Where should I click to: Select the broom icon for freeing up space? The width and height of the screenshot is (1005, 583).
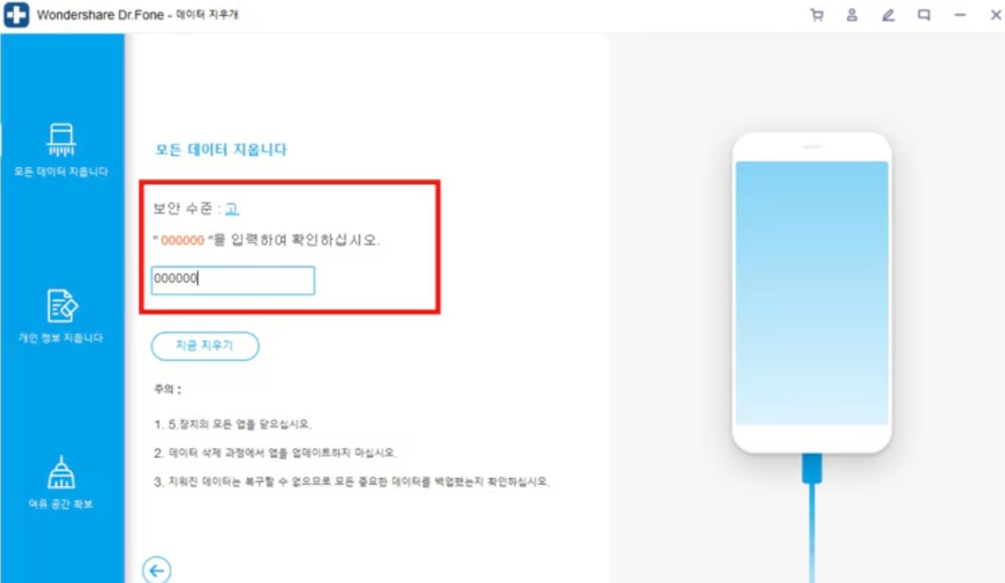(62, 472)
